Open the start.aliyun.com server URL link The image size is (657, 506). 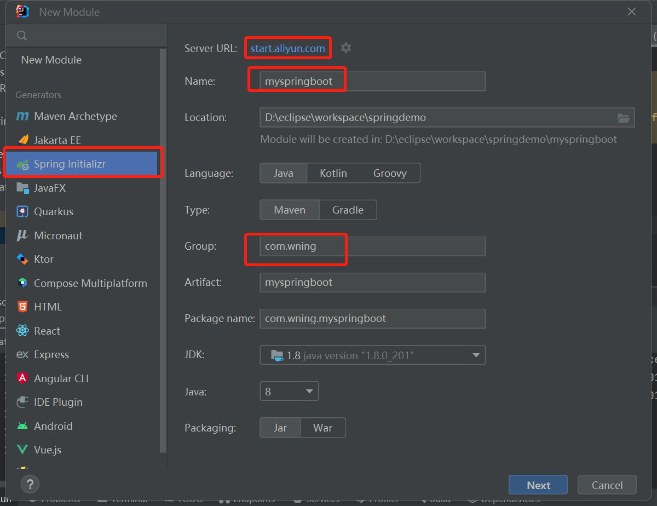click(x=287, y=48)
